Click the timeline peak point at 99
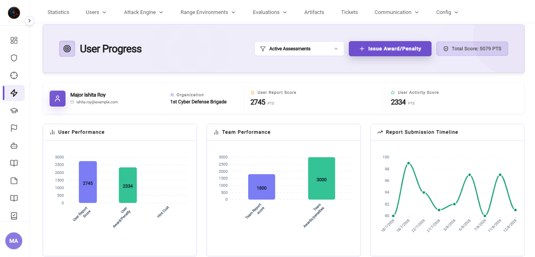Screen dimensions: 535x257 pos(408,163)
